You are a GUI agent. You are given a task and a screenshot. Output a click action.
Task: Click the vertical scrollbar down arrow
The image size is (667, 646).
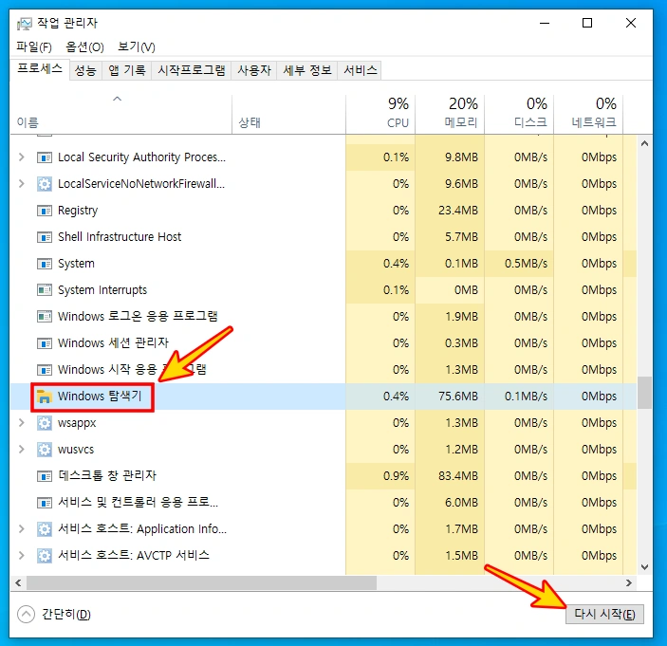[x=644, y=567]
